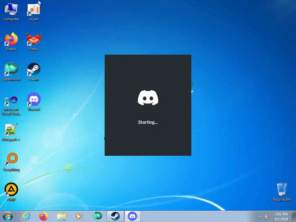This screenshot has height=222, width=296.
Task: Select the Everything search shortcut
Action: [11, 162]
